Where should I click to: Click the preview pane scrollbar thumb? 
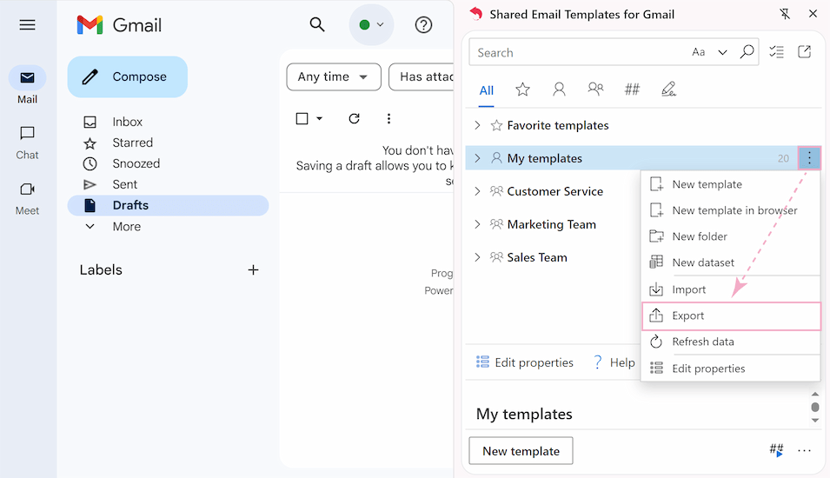815,407
